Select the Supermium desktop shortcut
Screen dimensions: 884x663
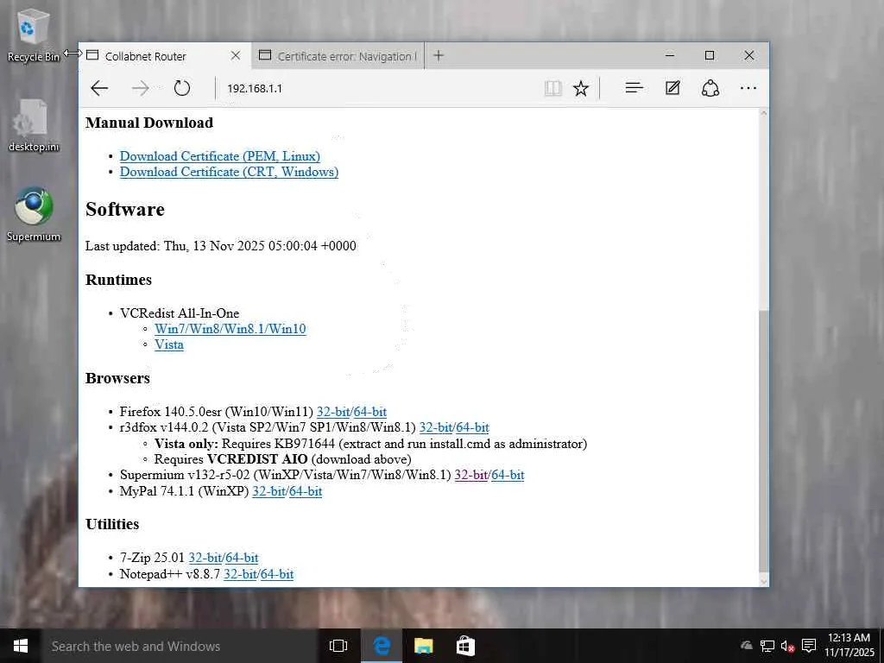tap(34, 215)
